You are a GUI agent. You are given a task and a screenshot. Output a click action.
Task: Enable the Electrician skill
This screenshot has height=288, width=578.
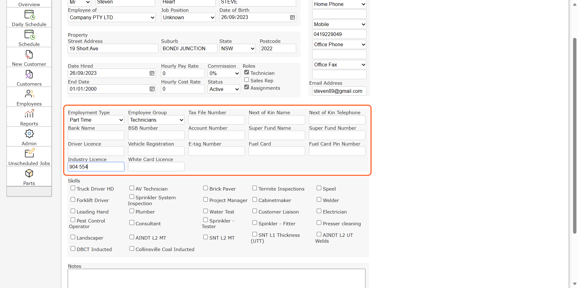tap(319, 211)
